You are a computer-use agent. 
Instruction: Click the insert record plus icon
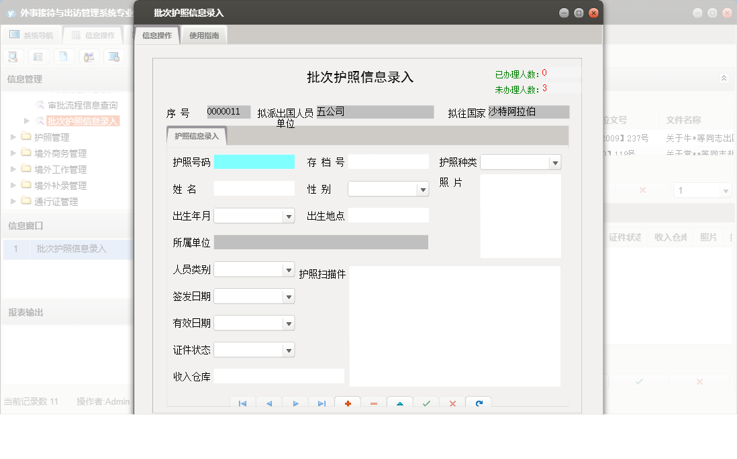click(348, 403)
